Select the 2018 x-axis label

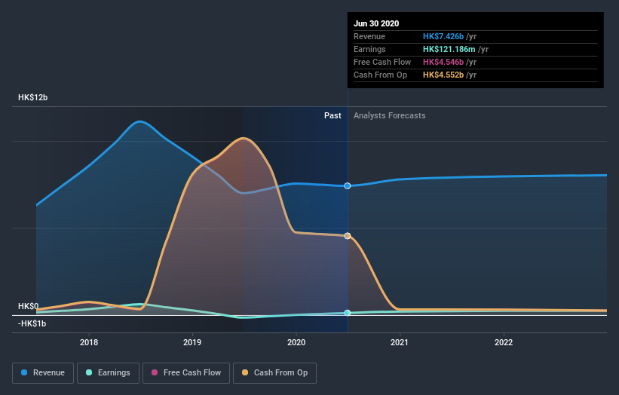click(x=89, y=342)
